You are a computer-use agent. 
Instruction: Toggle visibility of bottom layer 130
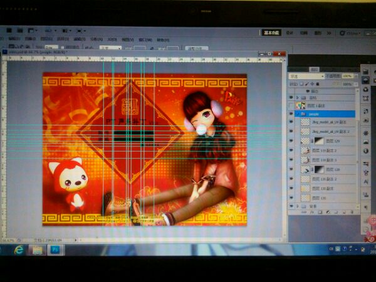[x=291, y=197]
